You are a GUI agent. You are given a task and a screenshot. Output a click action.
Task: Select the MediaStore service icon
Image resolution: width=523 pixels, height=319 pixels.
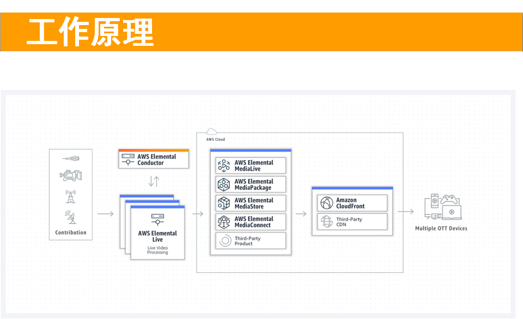pos(224,203)
